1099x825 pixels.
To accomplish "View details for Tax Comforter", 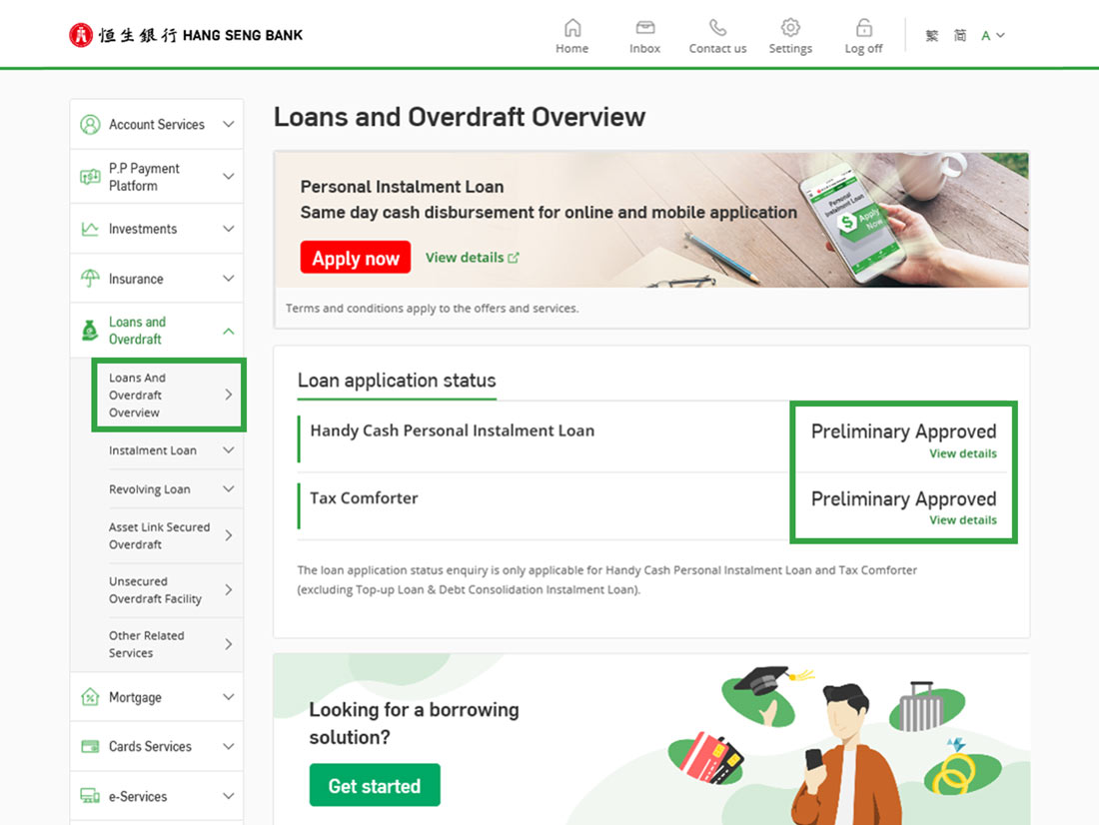I will point(962,520).
